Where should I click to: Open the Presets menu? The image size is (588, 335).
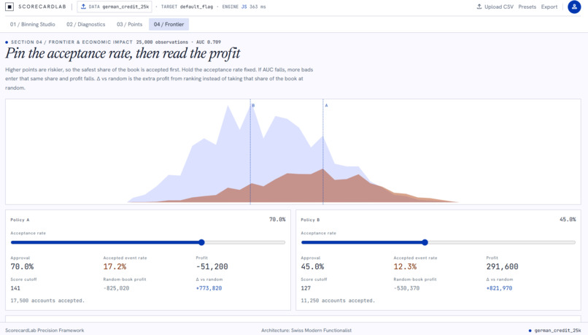pos(527,7)
